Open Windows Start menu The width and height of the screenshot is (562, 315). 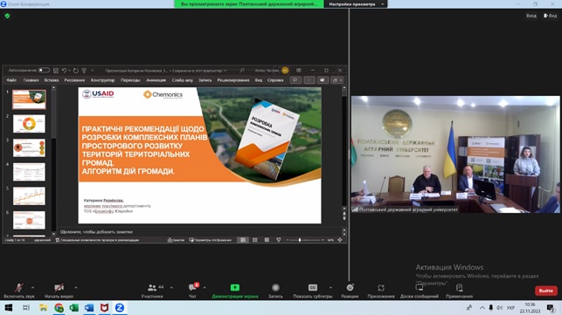pyautogui.click(x=9, y=308)
